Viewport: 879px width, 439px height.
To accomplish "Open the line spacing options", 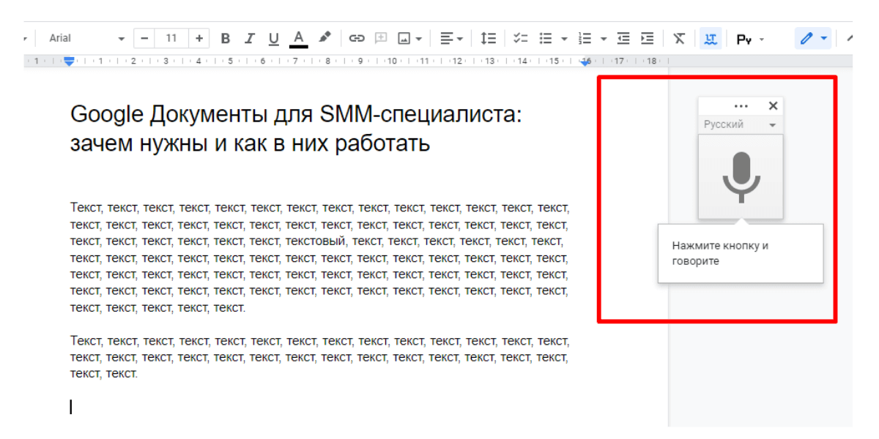I will tap(488, 39).
